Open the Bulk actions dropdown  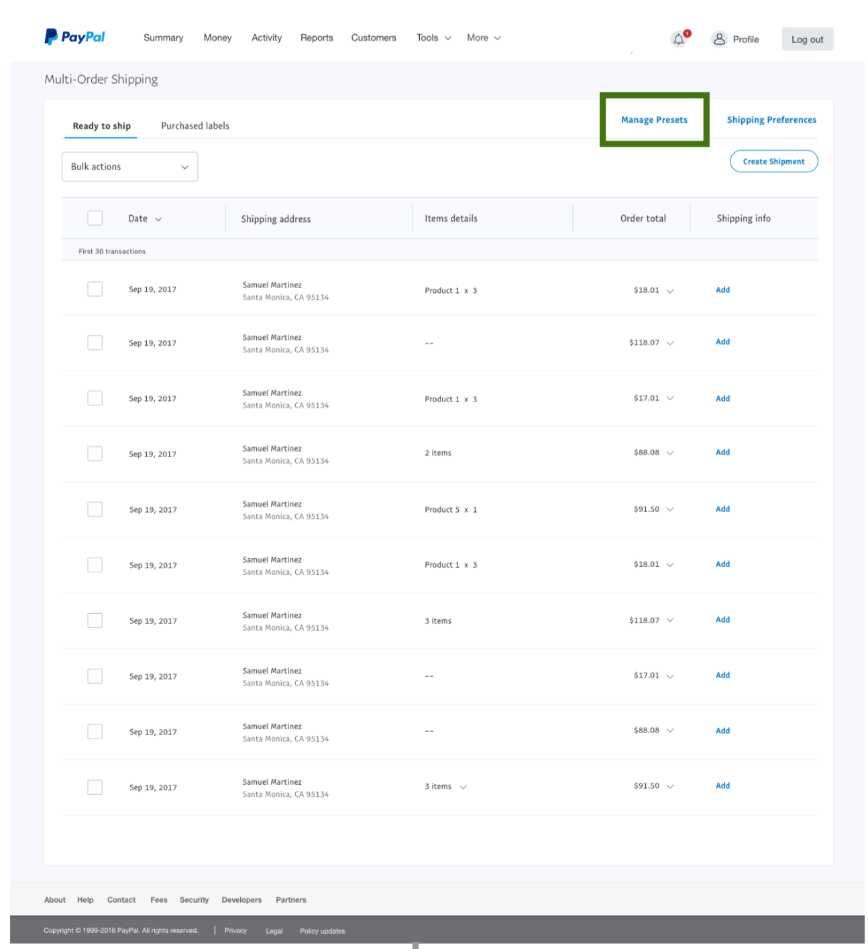[x=129, y=167]
